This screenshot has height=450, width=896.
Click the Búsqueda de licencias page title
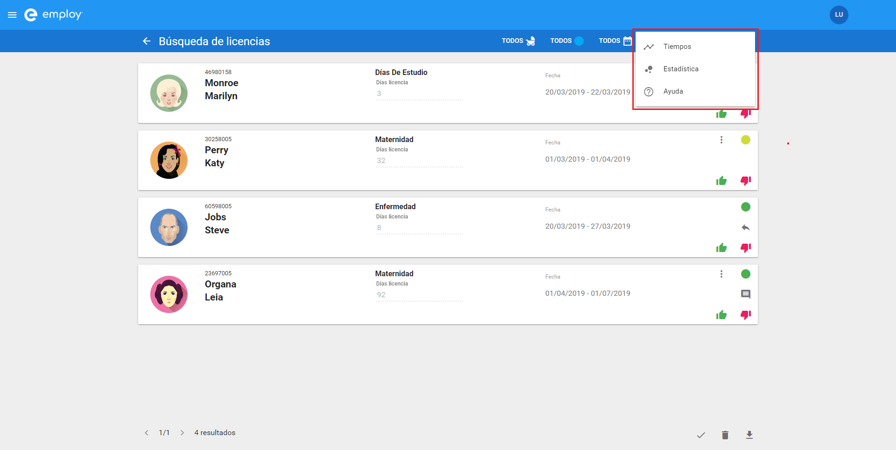pyautogui.click(x=214, y=41)
